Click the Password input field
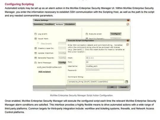Viewport: 160px width, 120px height. 105,71
